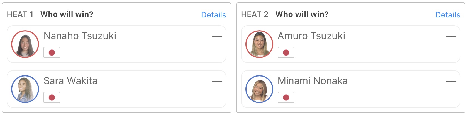Click the dash icon beside Minami Nonaka
Viewport: 468px width, 116px height.
(451, 81)
